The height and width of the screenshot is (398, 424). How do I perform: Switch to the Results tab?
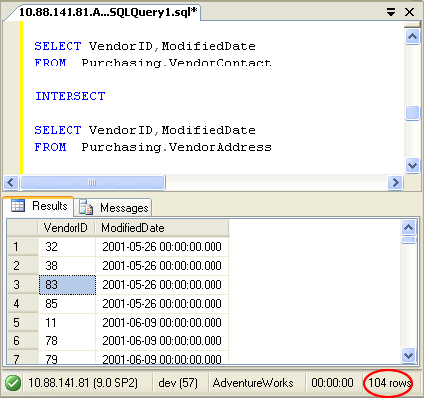(39, 206)
